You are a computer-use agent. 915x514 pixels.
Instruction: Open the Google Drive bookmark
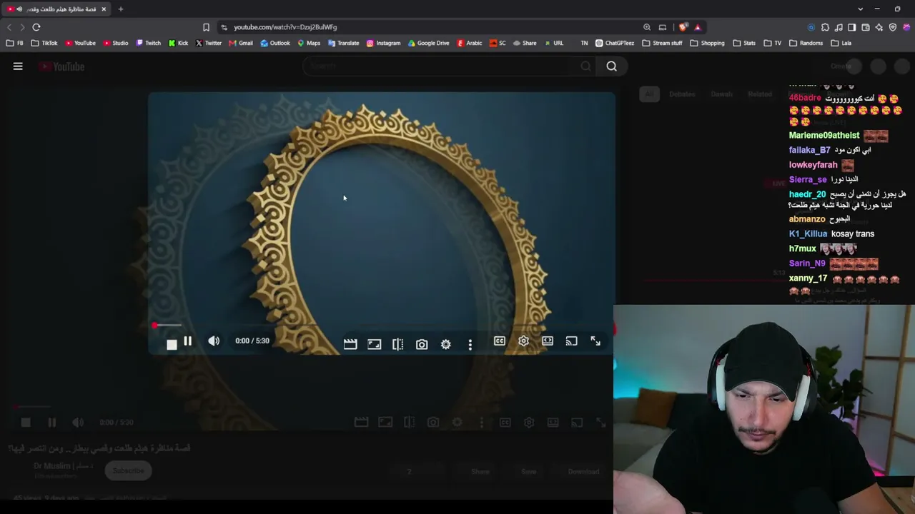(x=428, y=43)
